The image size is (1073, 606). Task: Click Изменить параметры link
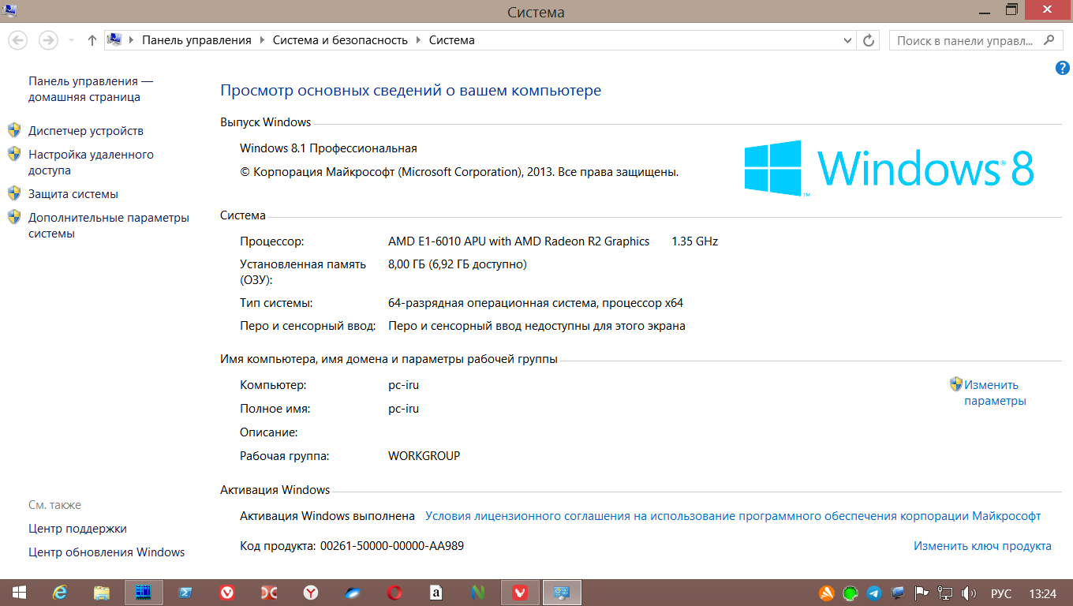(995, 393)
